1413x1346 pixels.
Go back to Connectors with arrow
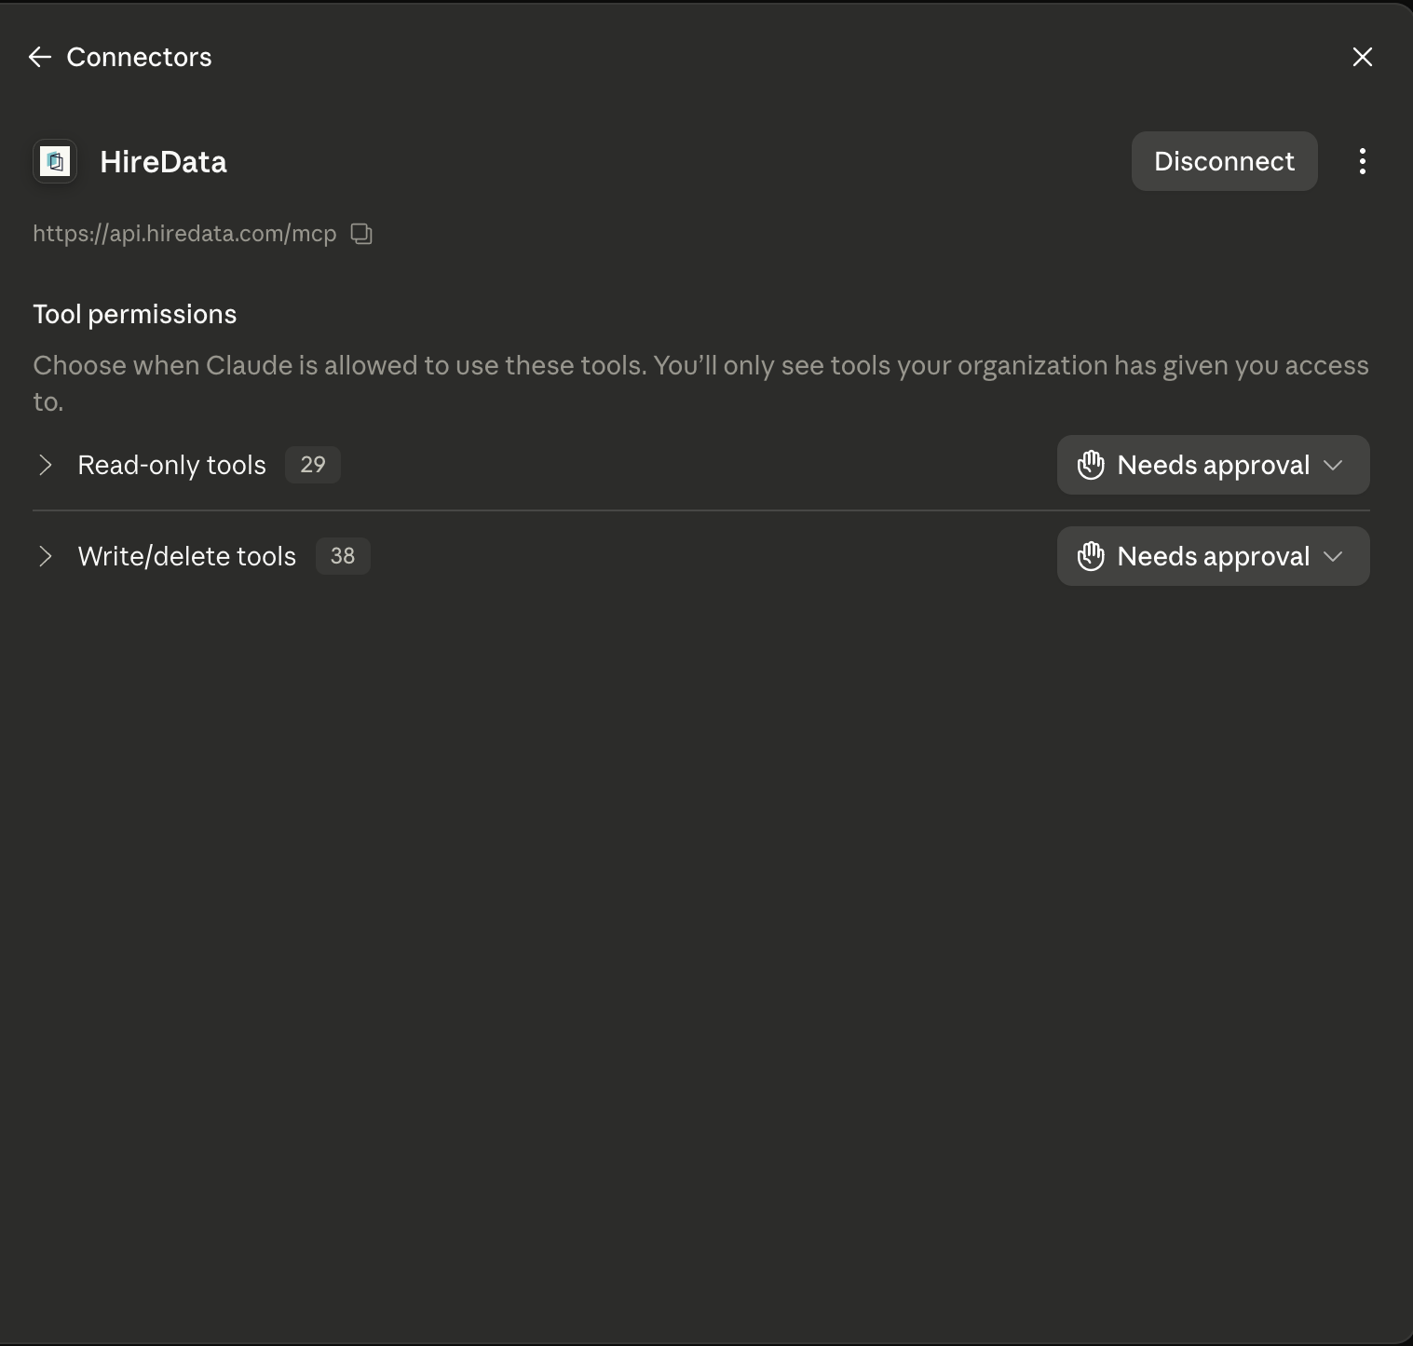pos(39,57)
